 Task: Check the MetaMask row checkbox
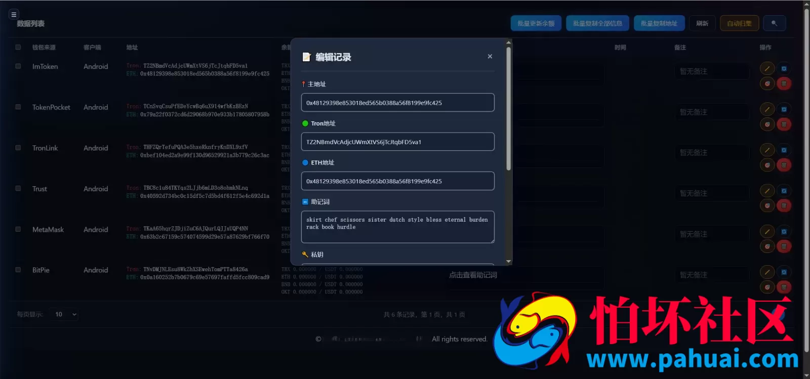click(18, 229)
